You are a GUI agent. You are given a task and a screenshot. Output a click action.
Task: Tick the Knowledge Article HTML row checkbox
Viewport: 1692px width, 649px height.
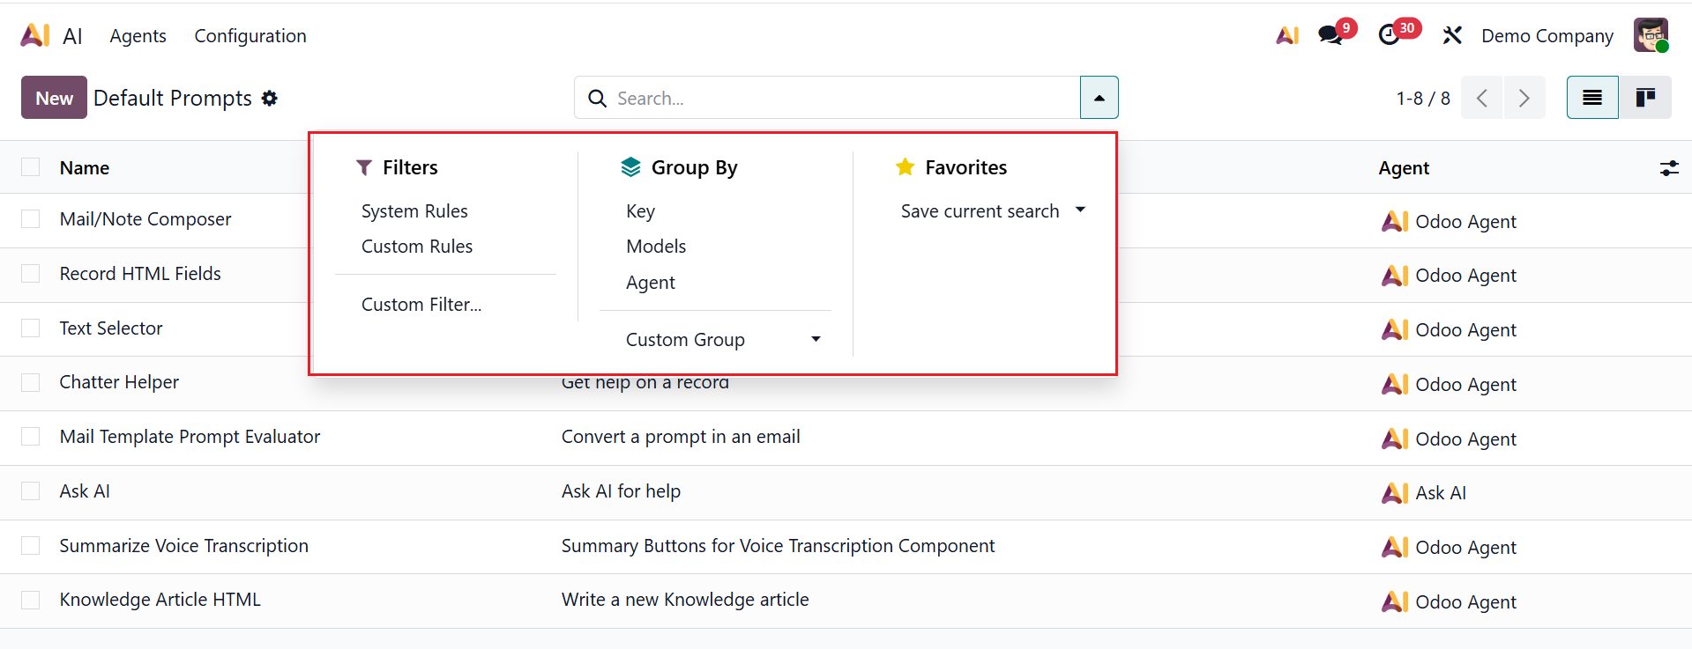click(x=31, y=600)
